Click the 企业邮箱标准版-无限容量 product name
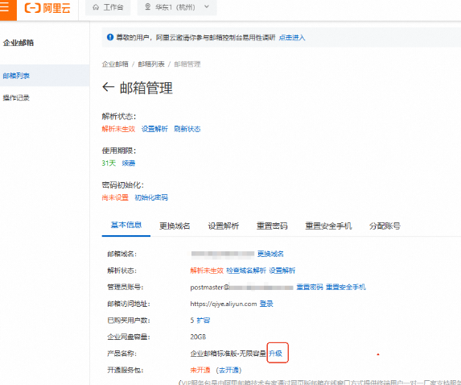This screenshot has width=461, height=385. 228,354
